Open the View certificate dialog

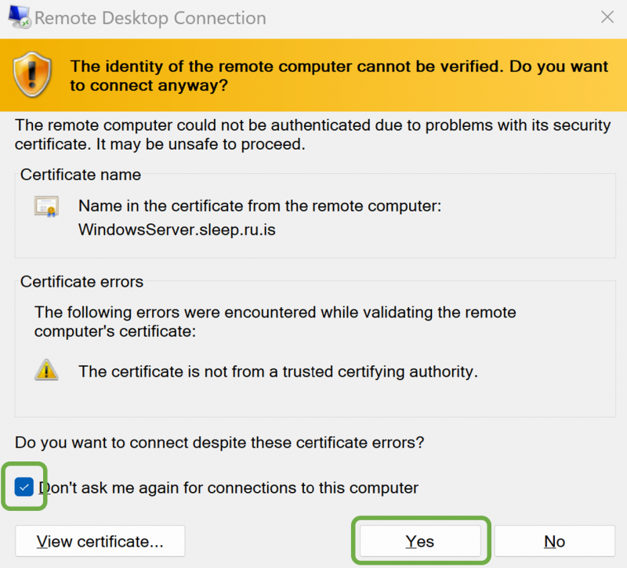100,541
